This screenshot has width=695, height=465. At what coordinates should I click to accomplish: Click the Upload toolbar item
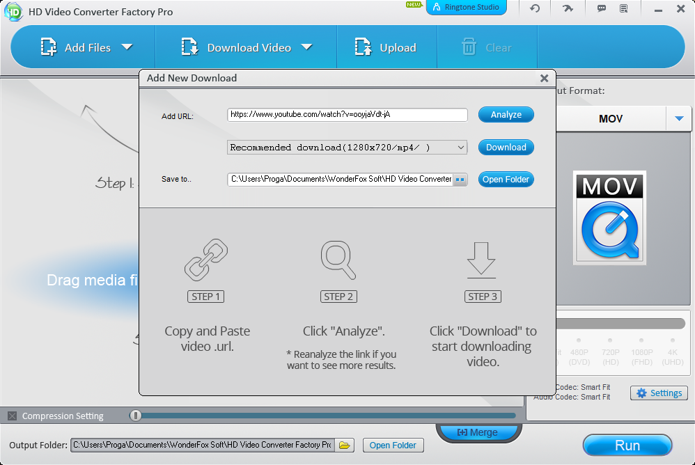[x=386, y=48]
